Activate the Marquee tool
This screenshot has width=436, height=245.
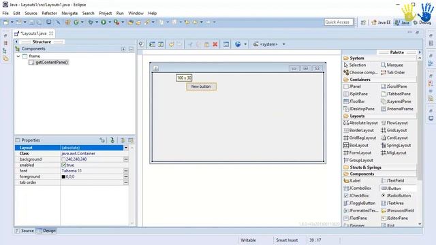tap(392, 65)
